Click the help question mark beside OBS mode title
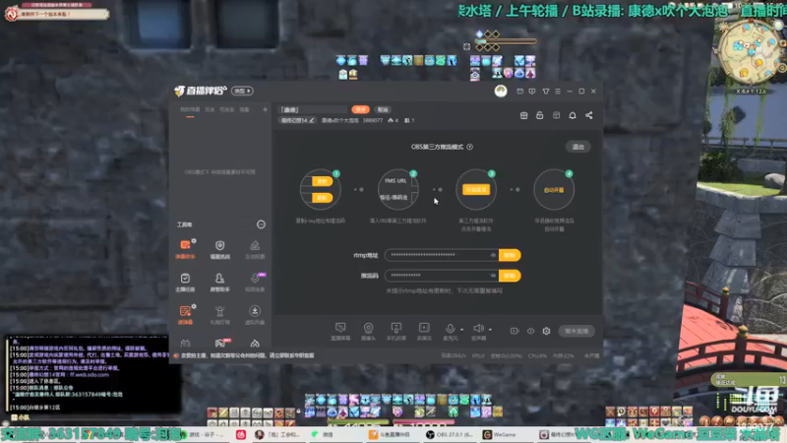This screenshot has height=443, width=787. [470, 147]
